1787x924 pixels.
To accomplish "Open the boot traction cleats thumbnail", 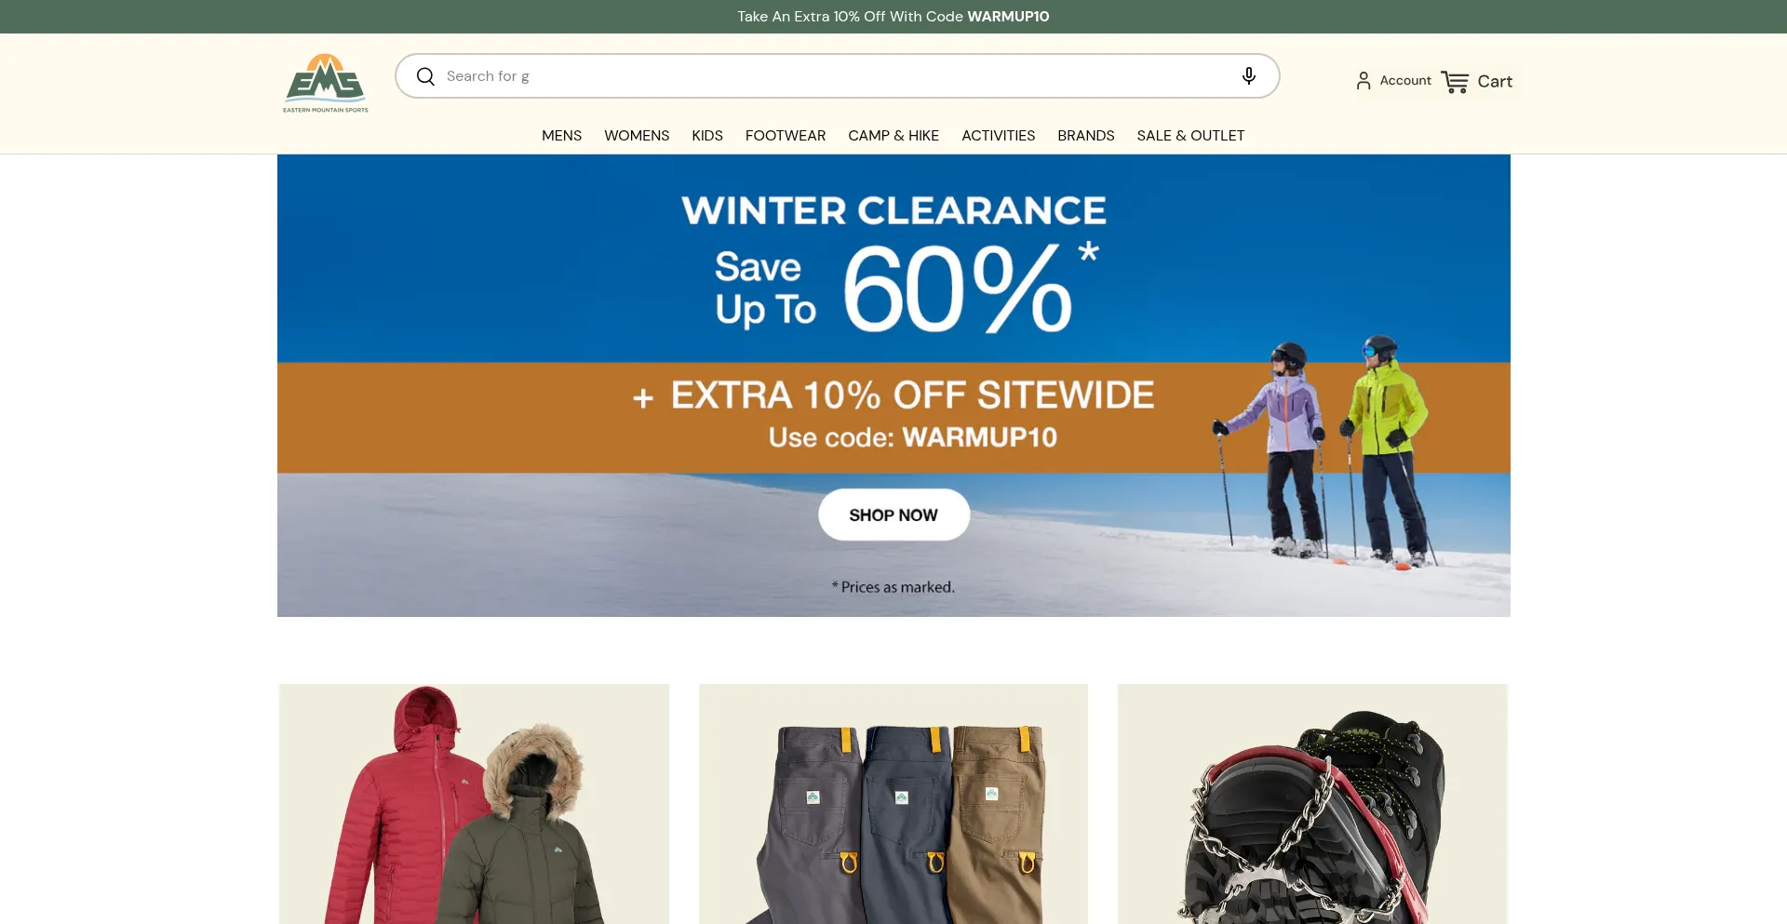I will click(x=1312, y=804).
